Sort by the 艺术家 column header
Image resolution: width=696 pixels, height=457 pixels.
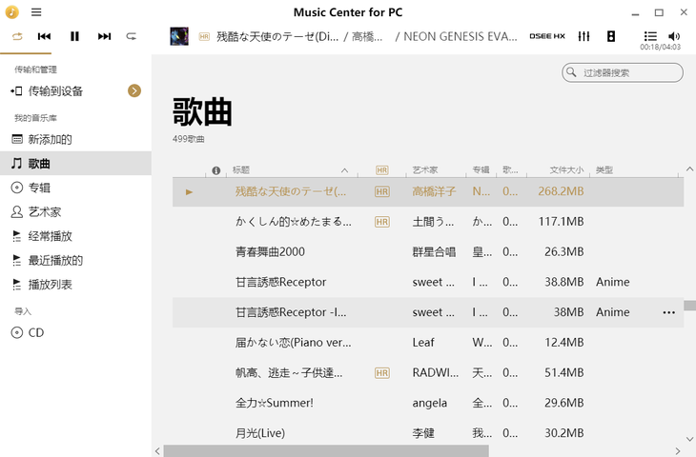coord(425,169)
